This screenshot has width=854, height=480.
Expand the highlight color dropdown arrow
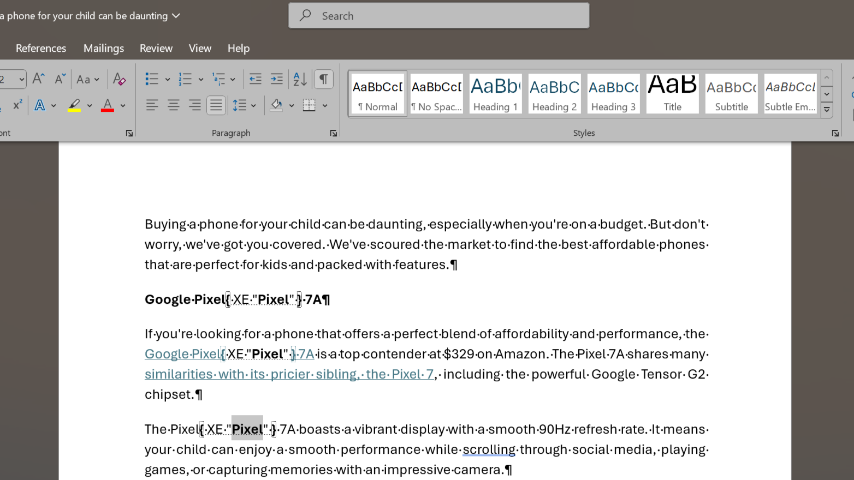point(90,105)
